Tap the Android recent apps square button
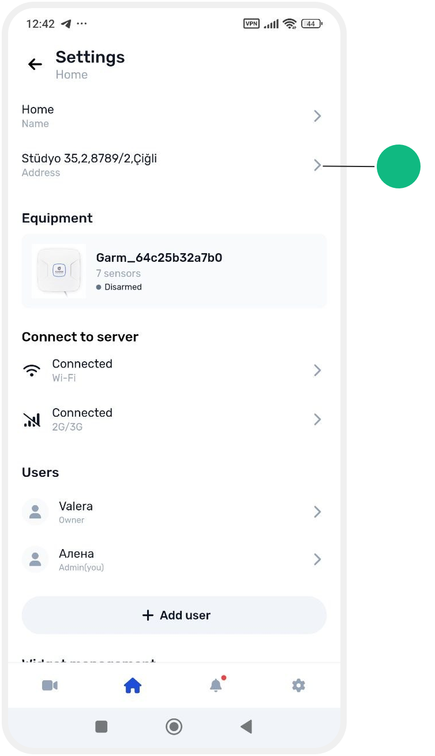 point(102,727)
